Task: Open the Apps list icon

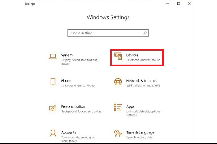Action: (118, 107)
